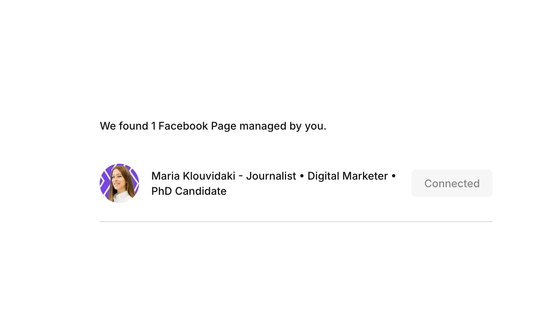Open the page's circular avatar image

pyautogui.click(x=119, y=183)
